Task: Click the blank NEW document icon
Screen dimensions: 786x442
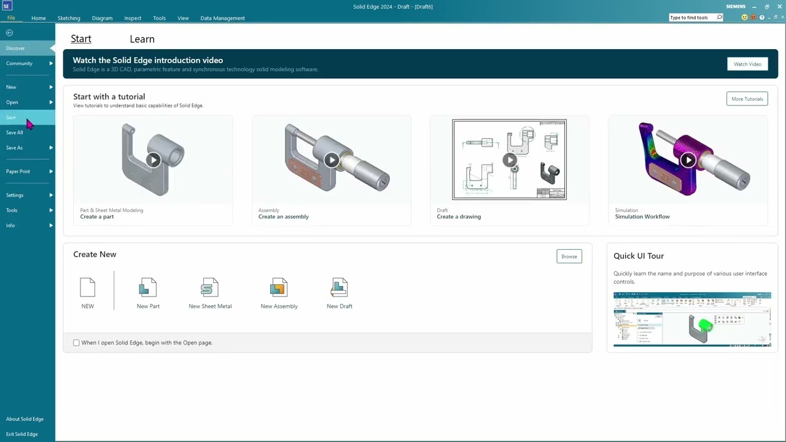Action: [x=88, y=288]
